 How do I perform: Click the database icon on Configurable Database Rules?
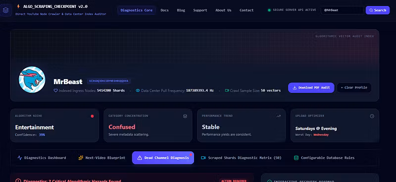[296, 158]
